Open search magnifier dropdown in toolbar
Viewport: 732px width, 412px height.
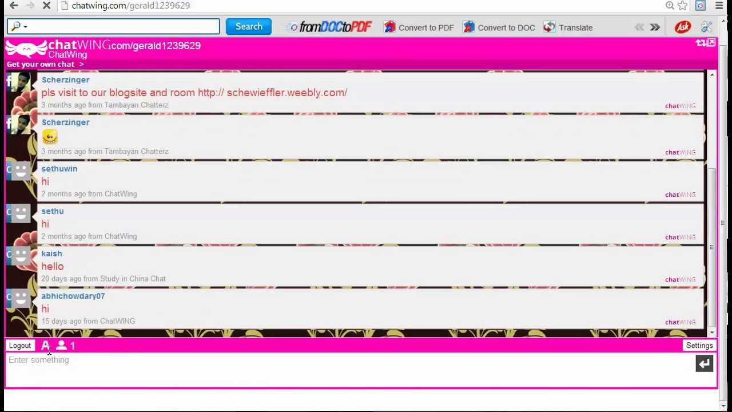point(18,26)
